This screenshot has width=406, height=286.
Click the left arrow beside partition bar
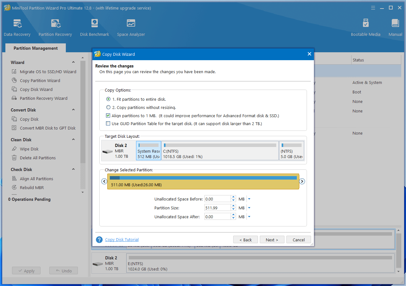point(104,181)
